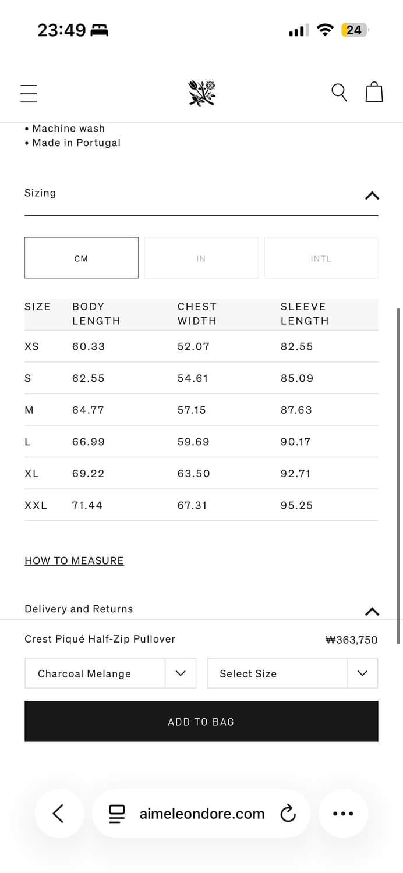The image size is (403, 873).
Task: Go back with the browser back arrow
Action: pos(58,813)
